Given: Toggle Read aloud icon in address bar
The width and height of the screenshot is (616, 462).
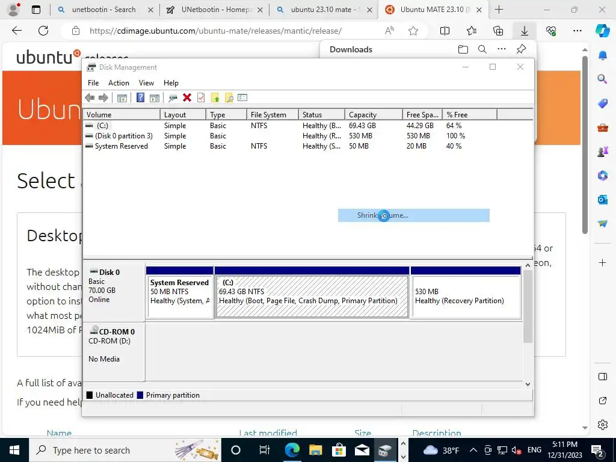Looking at the screenshot, I should tap(389, 31).
